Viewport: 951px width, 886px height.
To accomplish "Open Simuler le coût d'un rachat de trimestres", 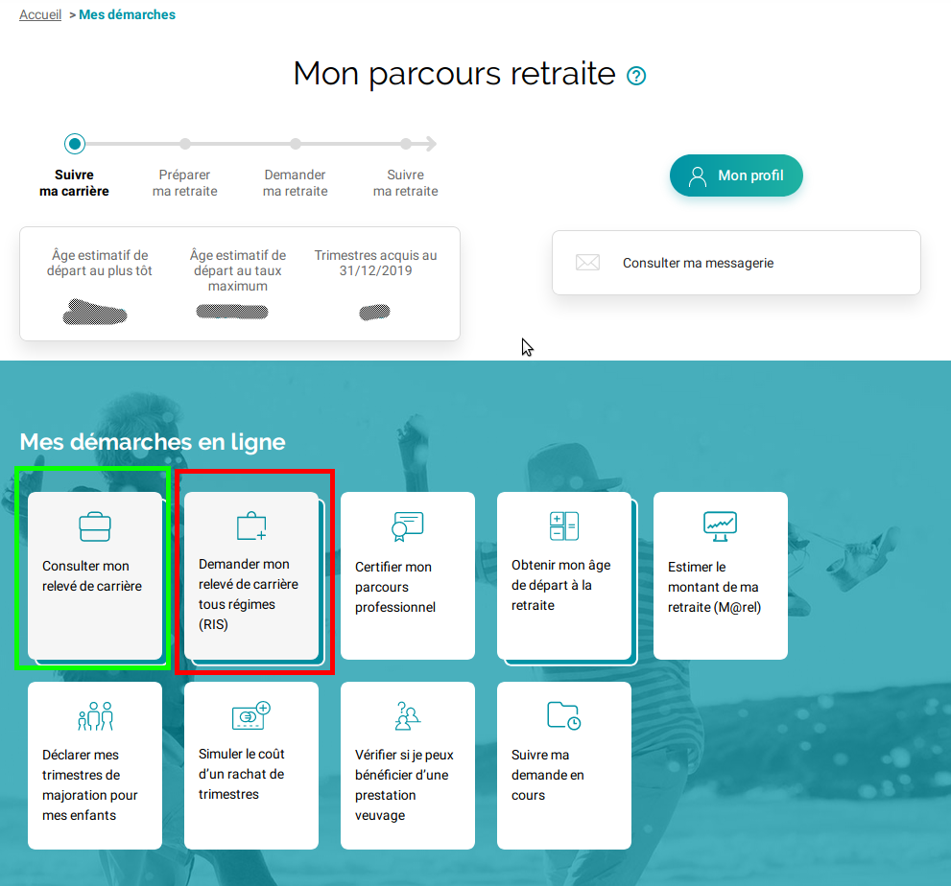I will pyautogui.click(x=251, y=765).
